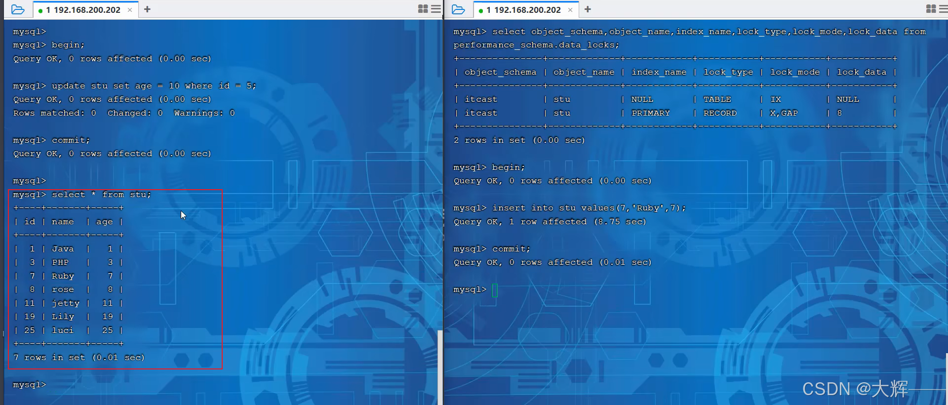Add a new tab in left pane

147,9
